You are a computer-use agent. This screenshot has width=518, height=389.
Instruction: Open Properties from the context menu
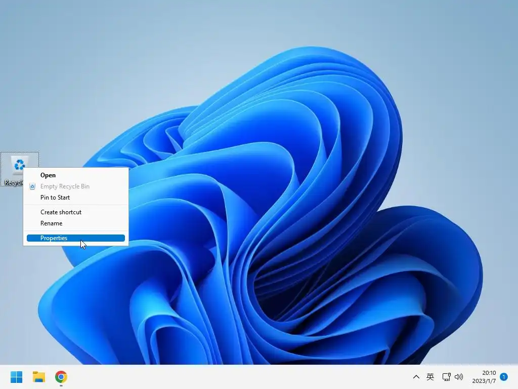click(x=76, y=238)
